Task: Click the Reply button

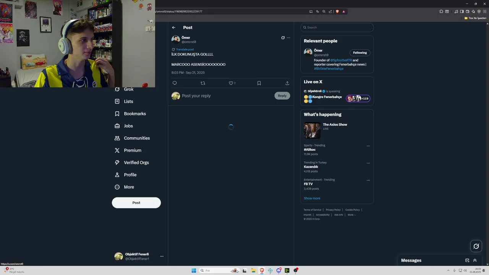Action: 282,96
